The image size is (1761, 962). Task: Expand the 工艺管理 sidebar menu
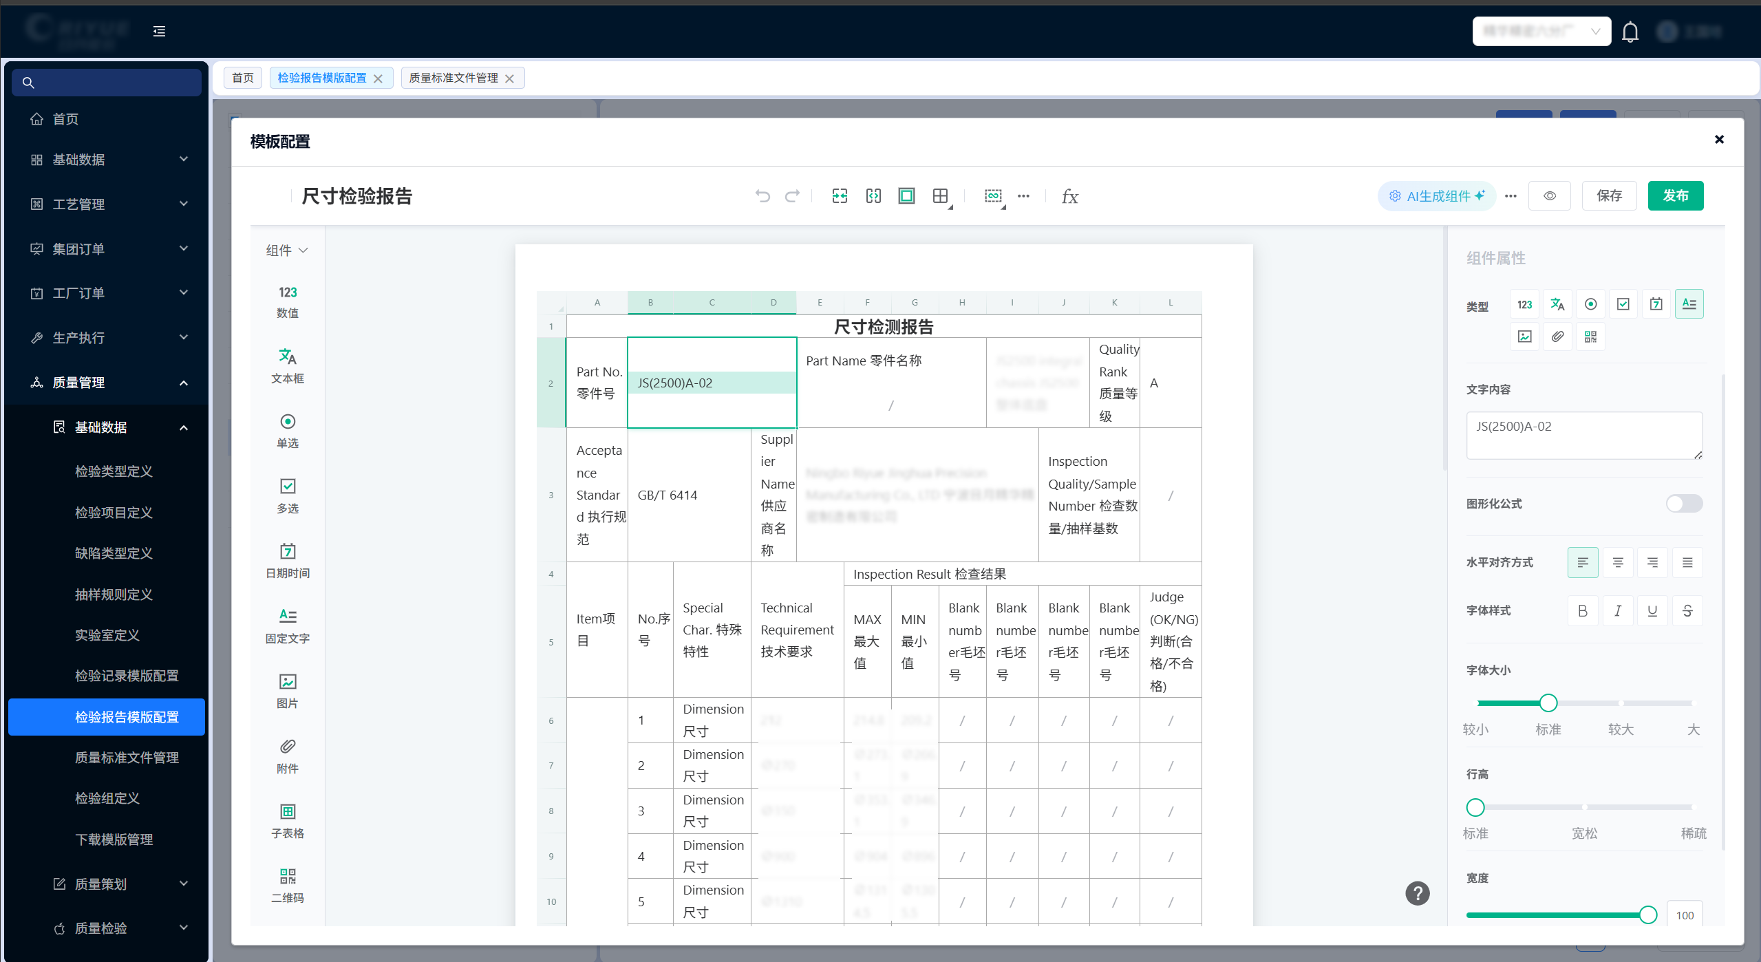click(x=107, y=204)
